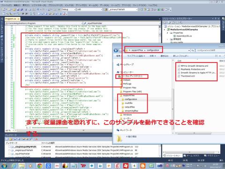Screen dimensions: 225x169
Task: Toggle checkbox for _singleInputMp4Path bookmark
Action: click(9, 147)
